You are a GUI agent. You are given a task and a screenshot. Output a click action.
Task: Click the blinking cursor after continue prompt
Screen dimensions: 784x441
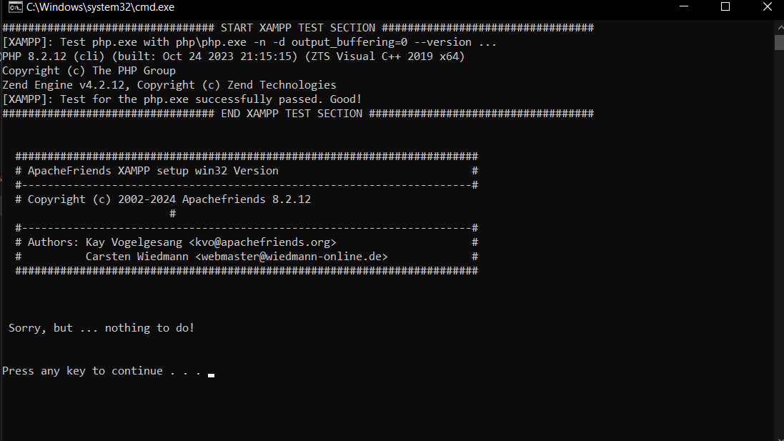[211, 375]
